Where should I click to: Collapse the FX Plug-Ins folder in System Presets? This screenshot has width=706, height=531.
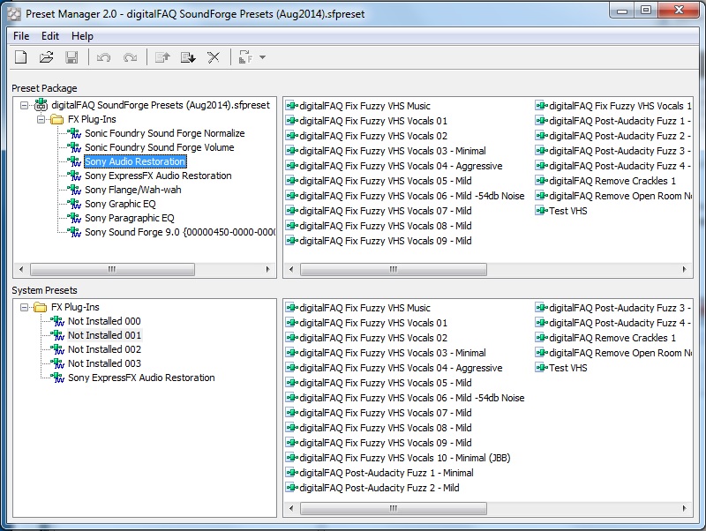tap(25, 307)
